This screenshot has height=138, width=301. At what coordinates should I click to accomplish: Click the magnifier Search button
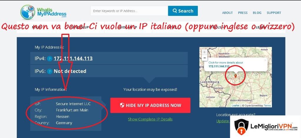tap(183, 11)
